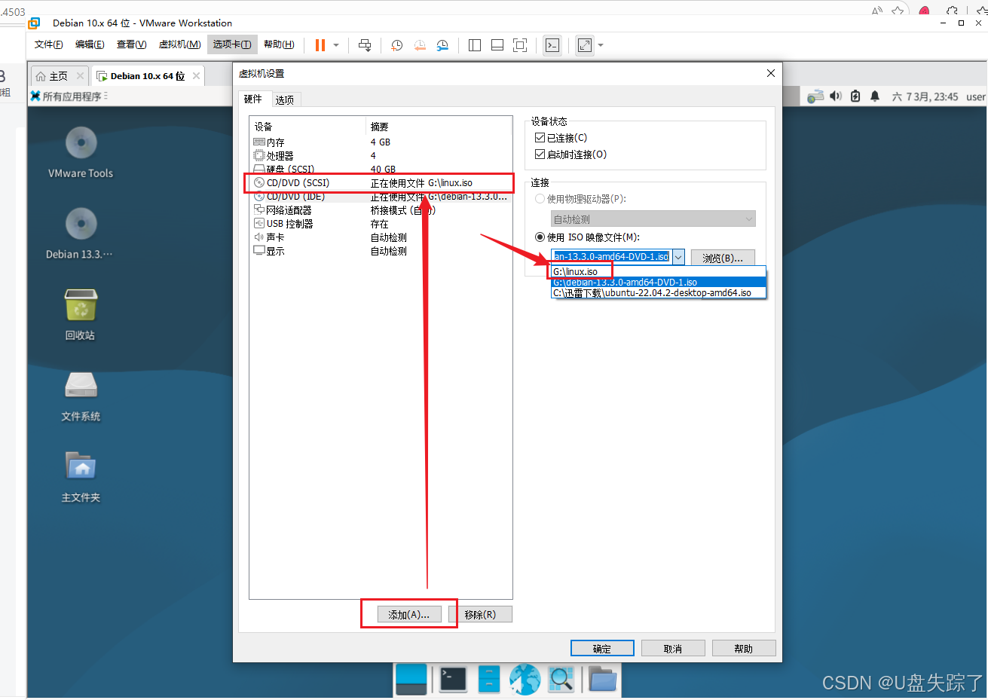This screenshot has width=988, height=700.
Task: Open the 自动检测 physical drive dropdown
Action: click(x=653, y=219)
